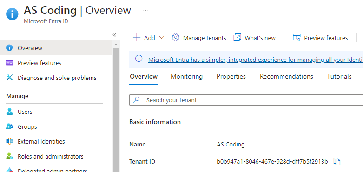The image size is (363, 172).
Task: Click the Diagnose and solve problems wrench icon
Action: tap(9, 78)
